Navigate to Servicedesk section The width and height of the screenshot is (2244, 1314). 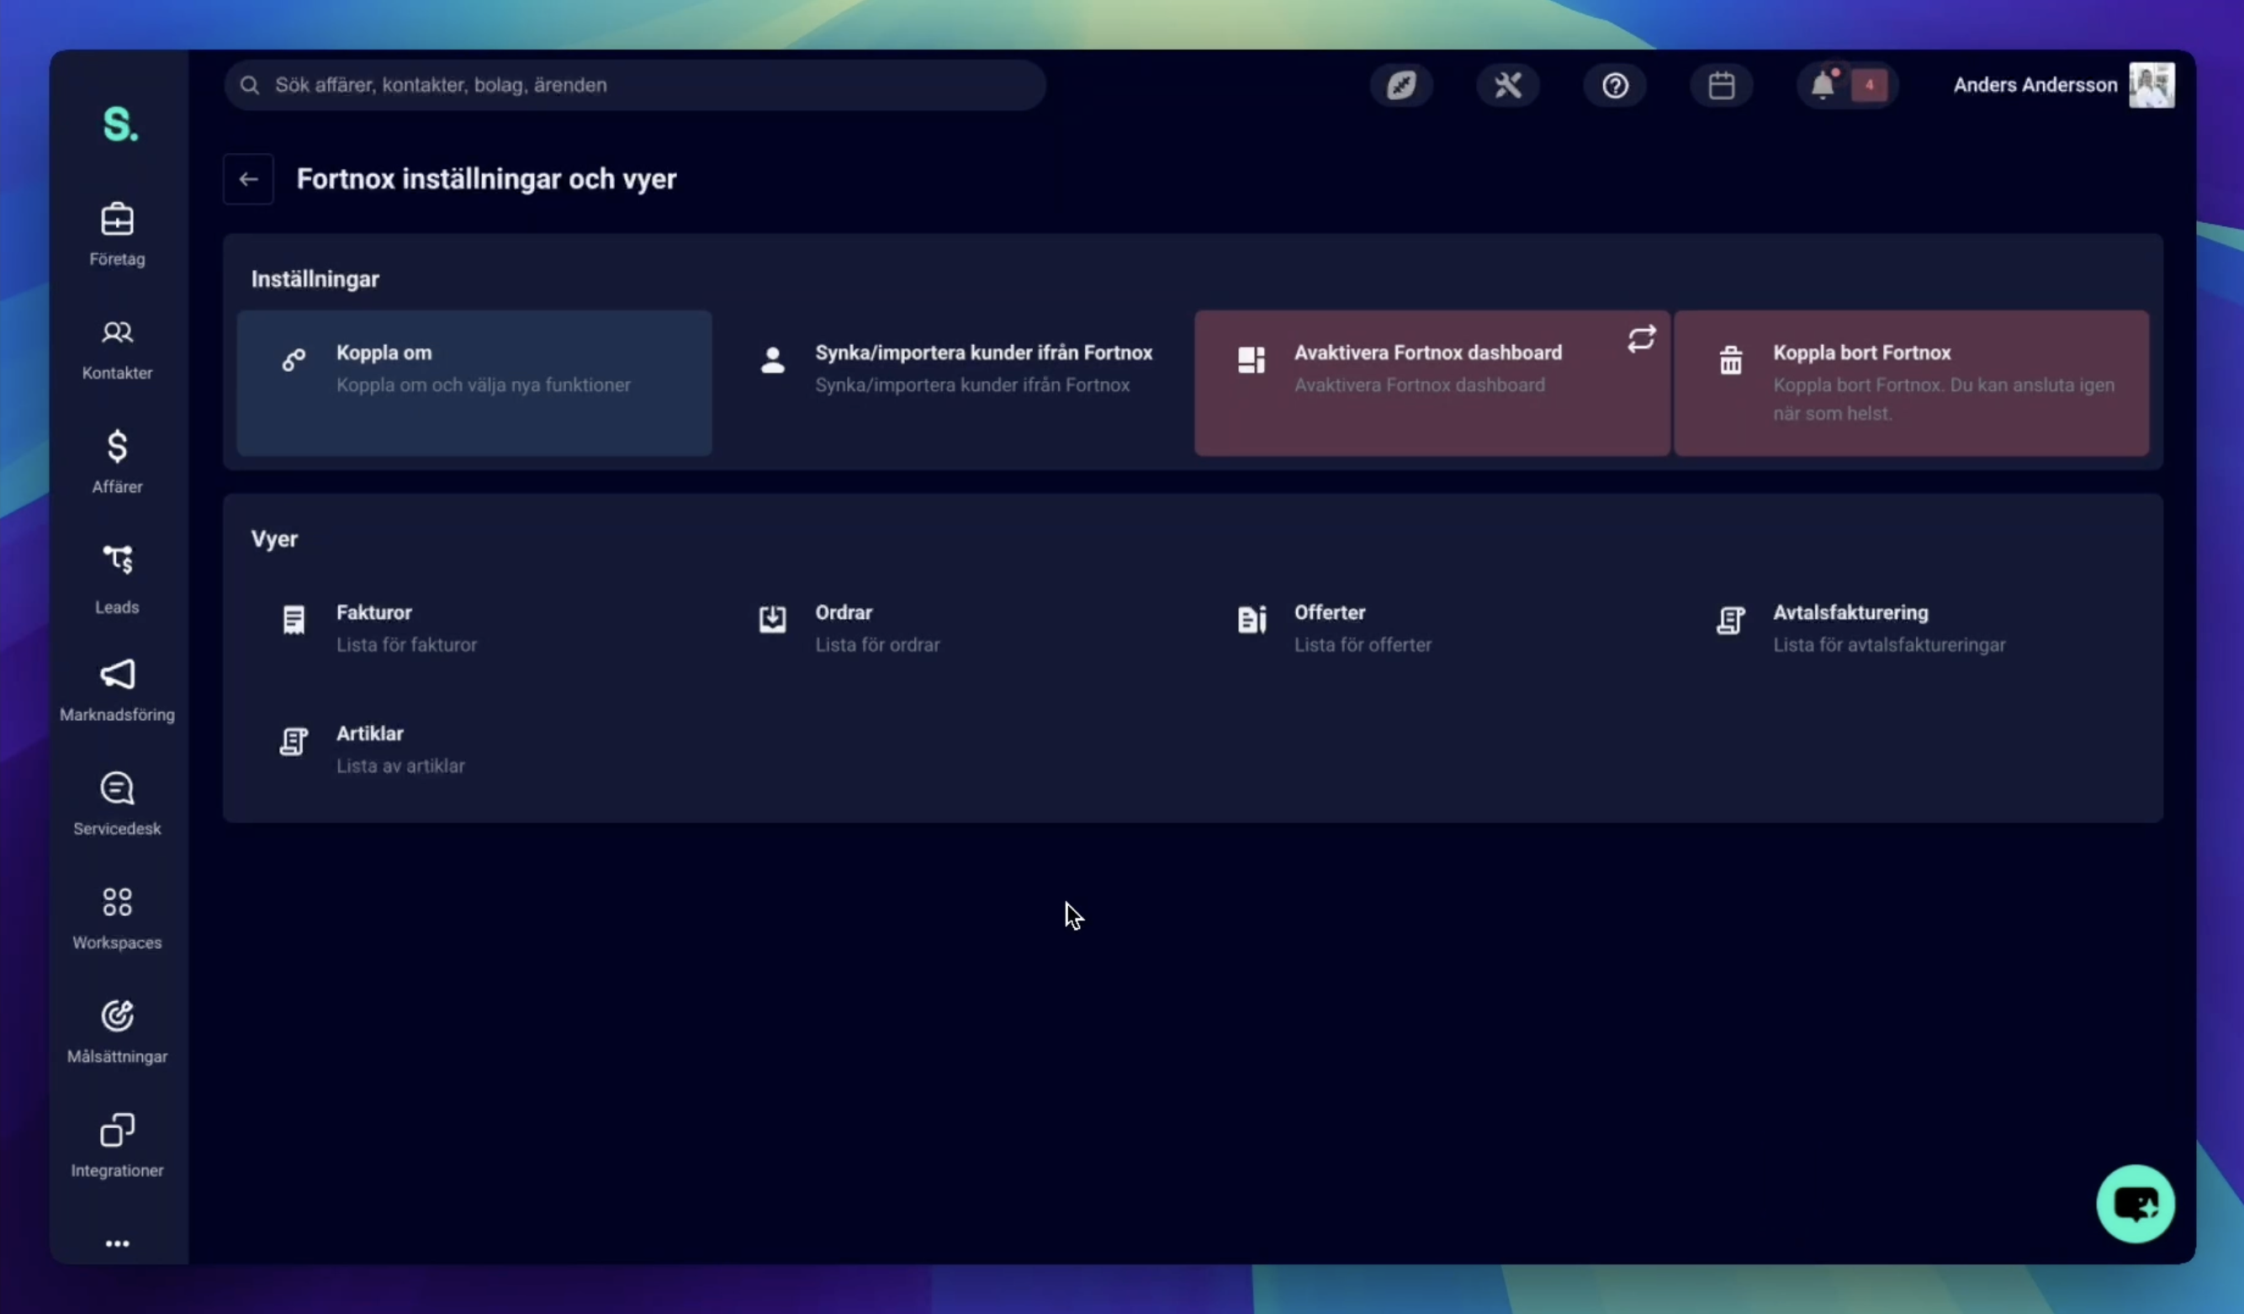[x=117, y=803]
